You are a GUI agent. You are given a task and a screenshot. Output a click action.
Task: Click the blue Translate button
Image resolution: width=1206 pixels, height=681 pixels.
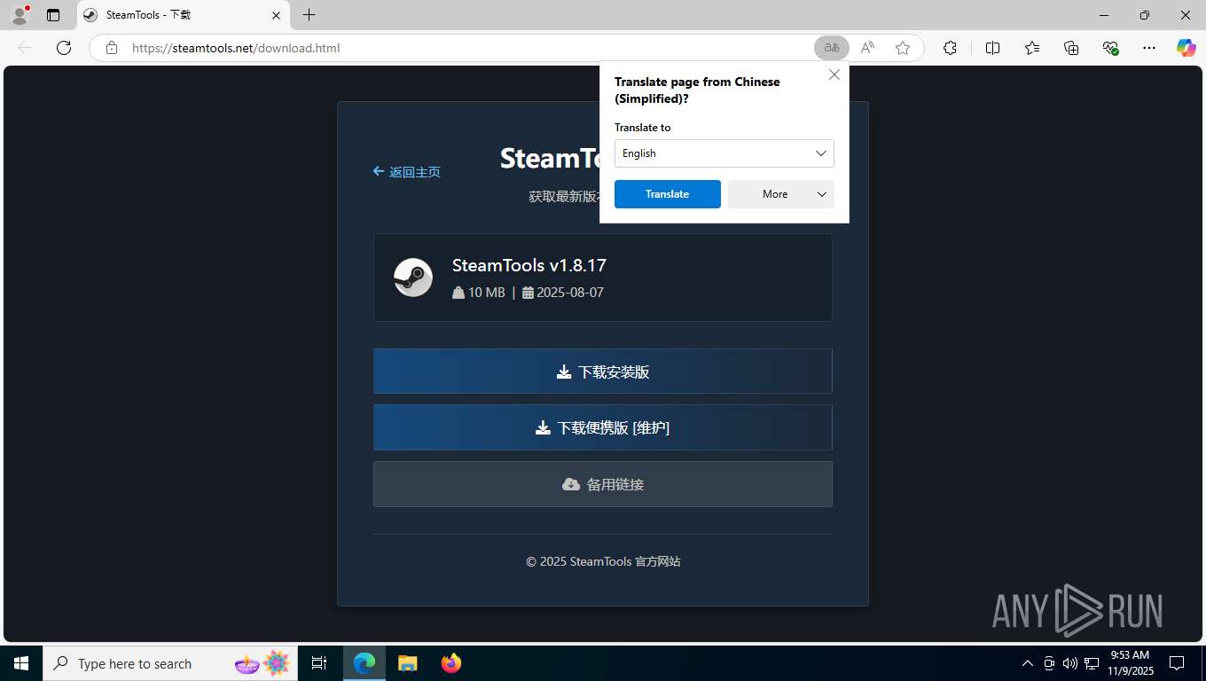tap(668, 194)
